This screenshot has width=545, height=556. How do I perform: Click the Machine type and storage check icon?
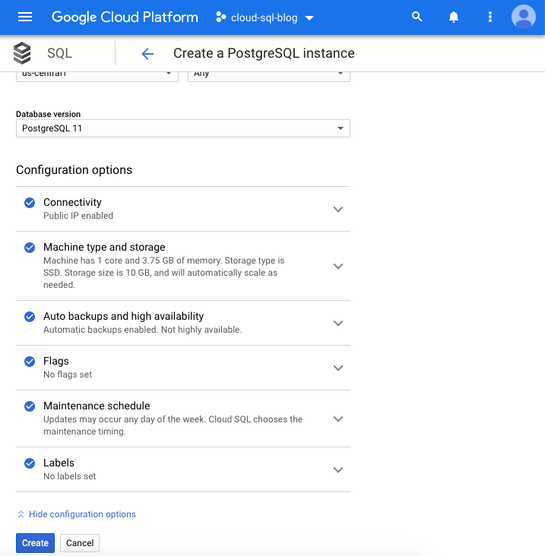point(30,248)
